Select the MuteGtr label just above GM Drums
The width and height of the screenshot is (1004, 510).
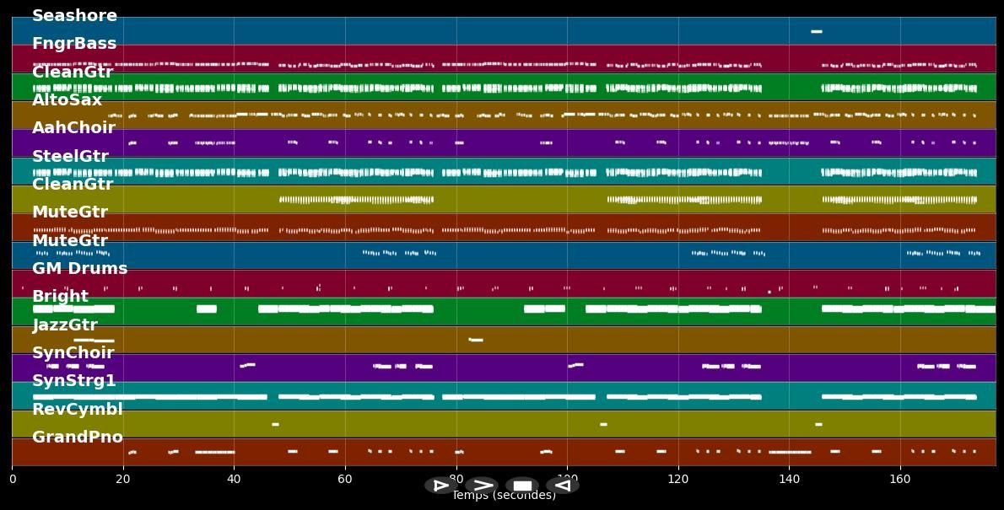70,240
